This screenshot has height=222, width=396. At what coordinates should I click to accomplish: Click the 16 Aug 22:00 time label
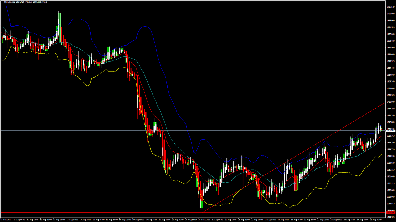[x=46, y=220]
